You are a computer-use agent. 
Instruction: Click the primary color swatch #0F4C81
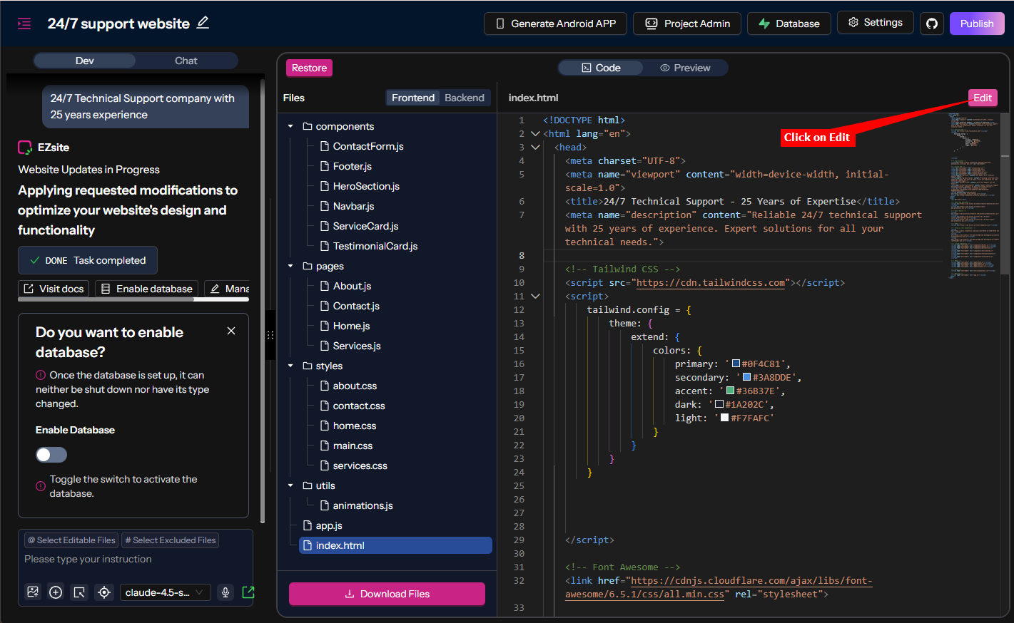pyautogui.click(x=736, y=364)
